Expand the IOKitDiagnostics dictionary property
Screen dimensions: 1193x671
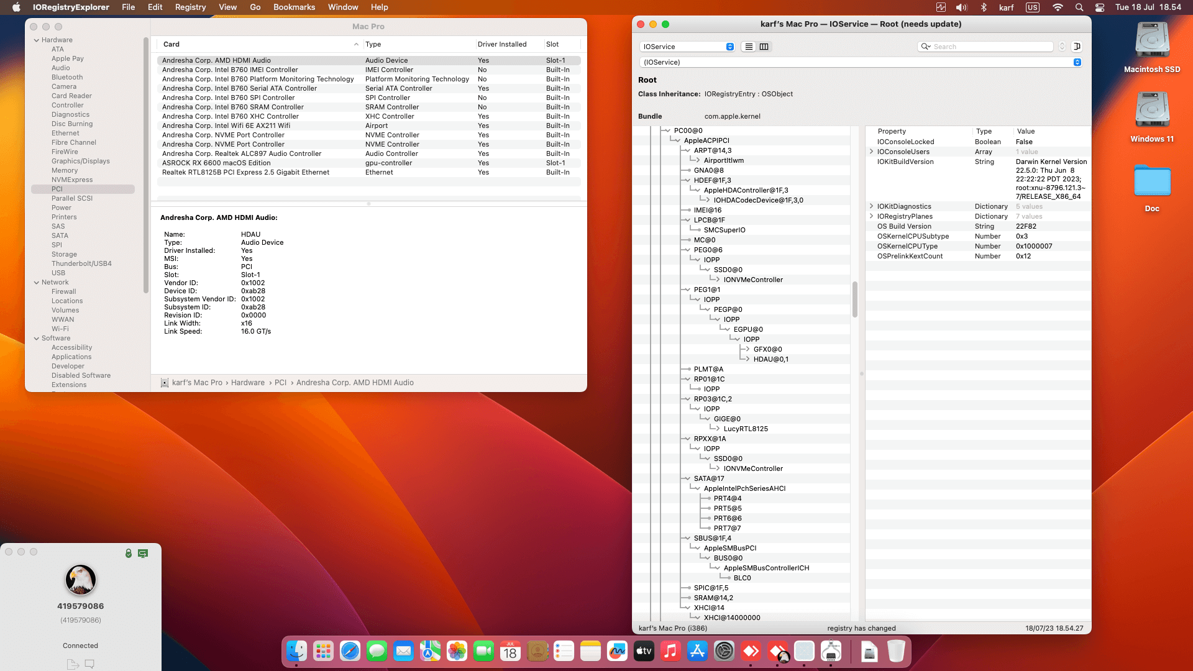[x=871, y=206]
